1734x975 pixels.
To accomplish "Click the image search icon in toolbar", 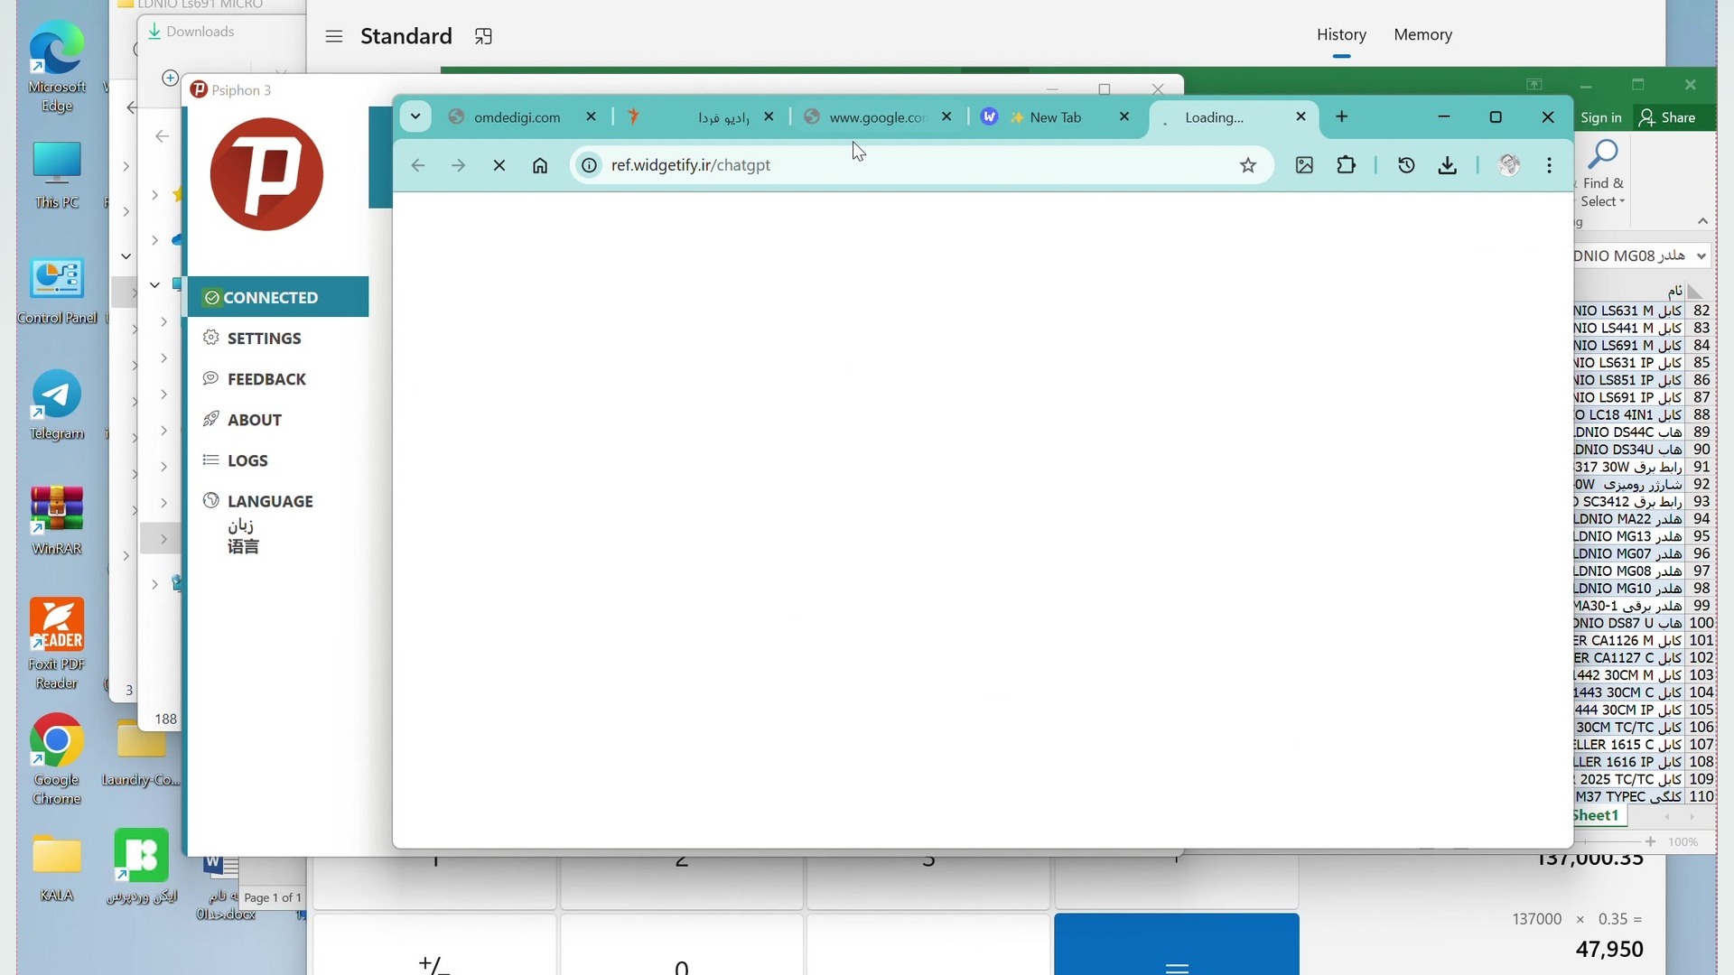I will tap(1304, 165).
